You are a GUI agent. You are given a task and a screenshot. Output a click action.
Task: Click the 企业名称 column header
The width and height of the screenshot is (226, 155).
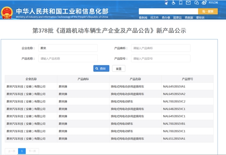[31, 79]
